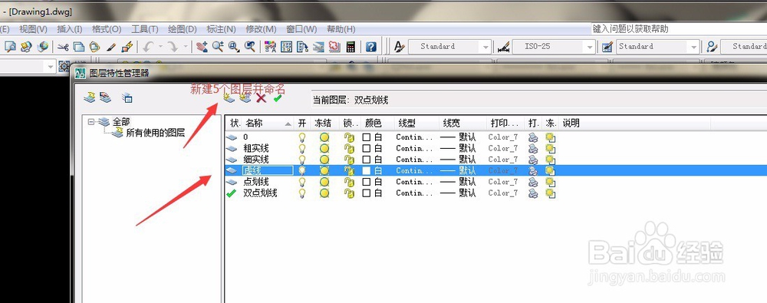
Task: Click the Paste clipboard icon
Action: [94, 47]
